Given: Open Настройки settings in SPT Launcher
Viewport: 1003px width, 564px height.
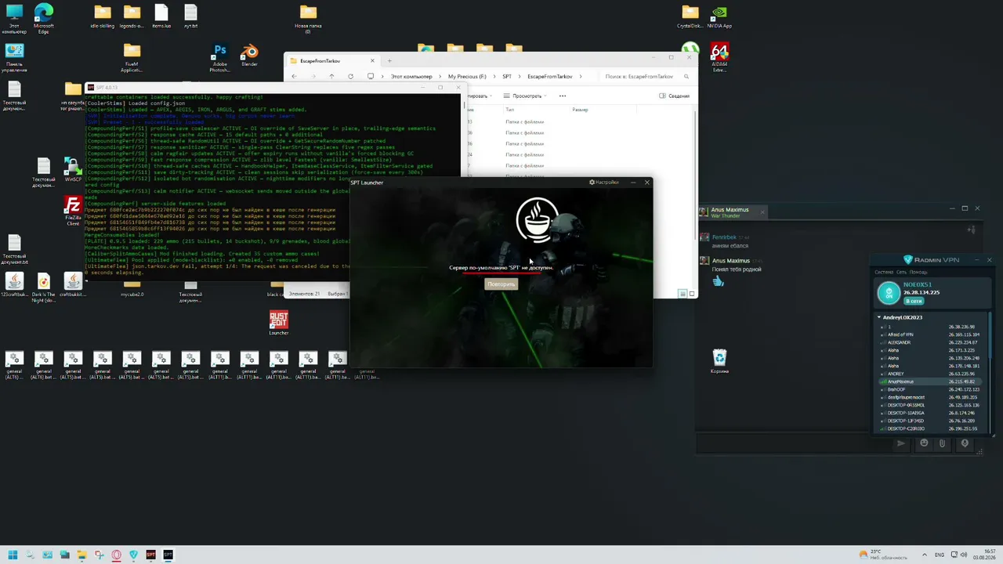Looking at the screenshot, I should coord(604,183).
